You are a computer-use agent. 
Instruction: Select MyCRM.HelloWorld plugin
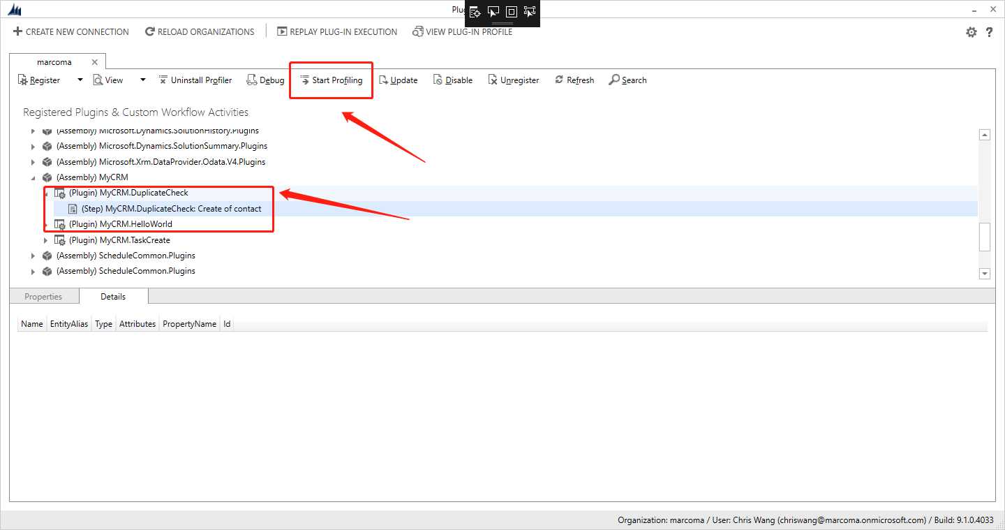tap(120, 224)
